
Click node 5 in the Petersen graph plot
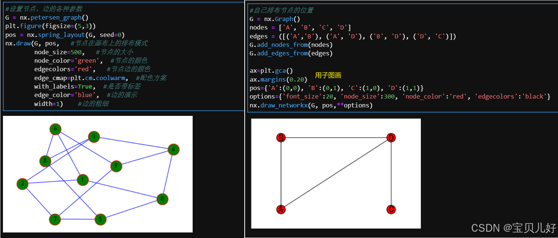(x=100, y=220)
